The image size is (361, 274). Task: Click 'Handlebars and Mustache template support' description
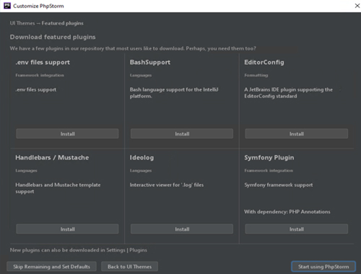click(58, 188)
